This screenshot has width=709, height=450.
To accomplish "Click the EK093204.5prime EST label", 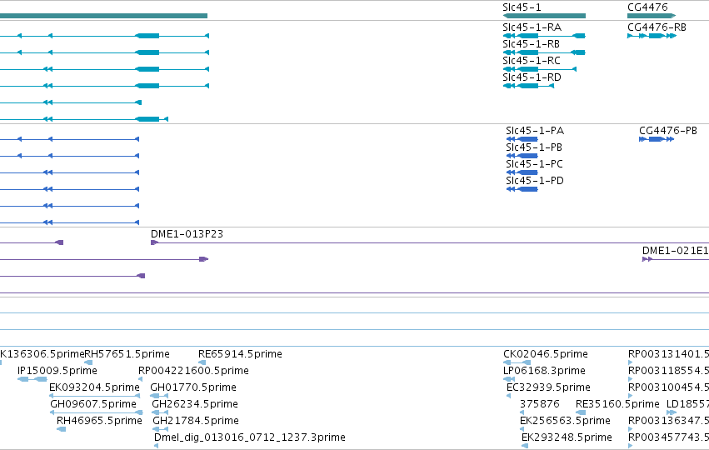I will [94, 387].
